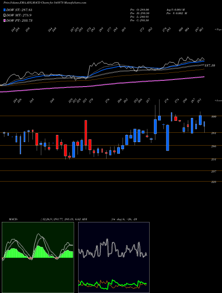Viewport: 222px width, 293px height.
Task: Click the 281 price axis label
Action: (x=214, y=133)
